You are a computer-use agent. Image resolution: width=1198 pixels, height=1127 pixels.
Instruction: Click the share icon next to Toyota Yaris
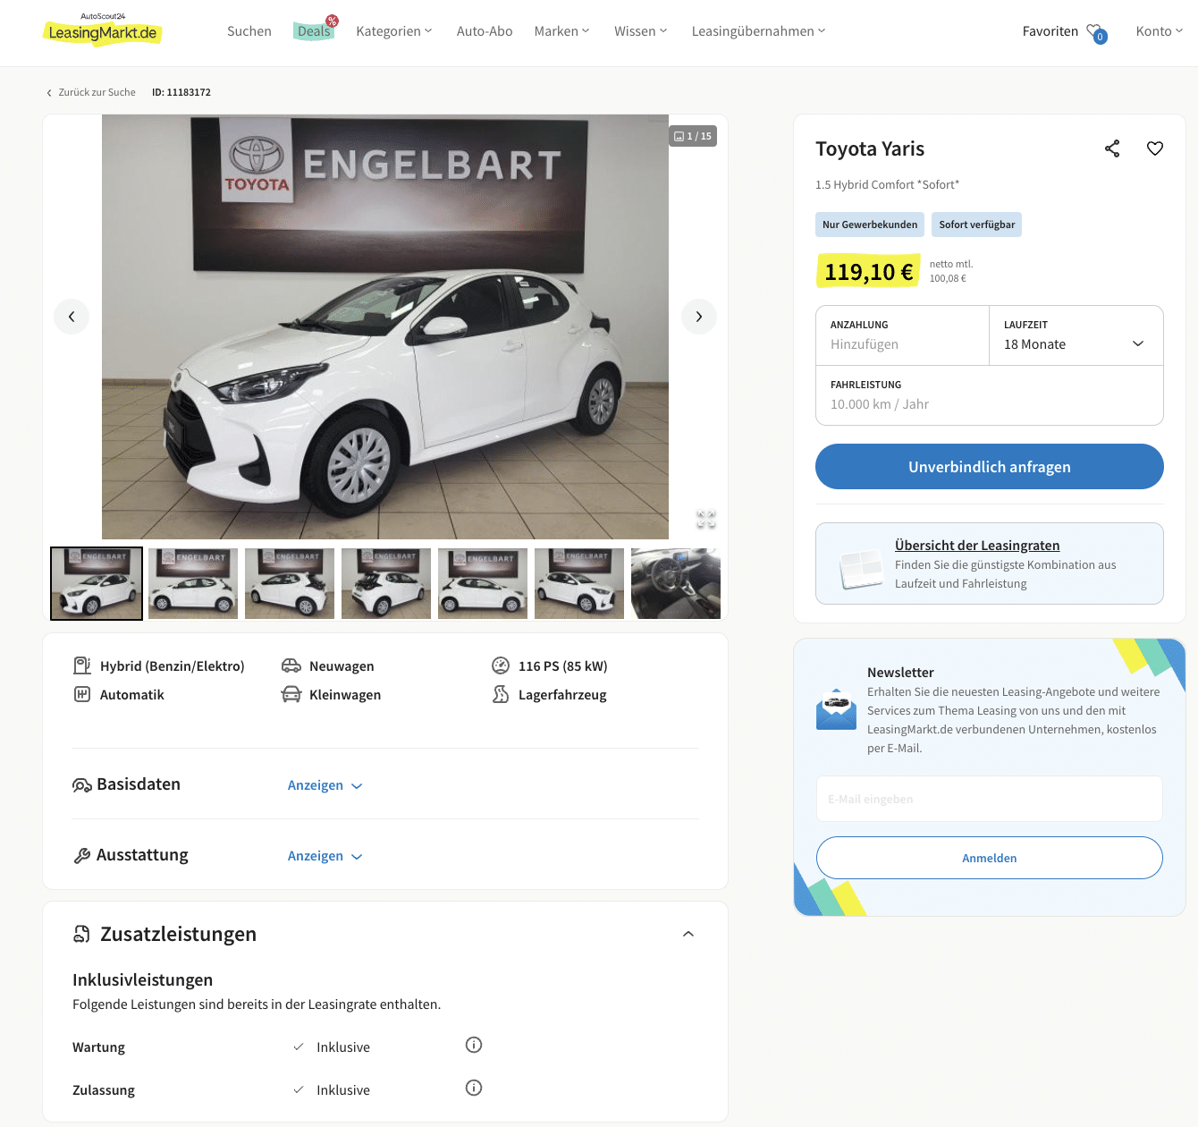(x=1112, y=148)
